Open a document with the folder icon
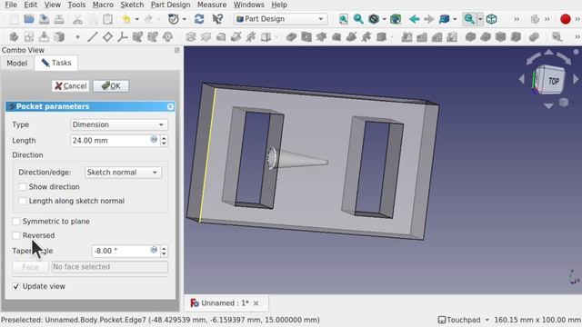Image resolution: width=582 pixels, height=327 pixels. pos(29,19)
